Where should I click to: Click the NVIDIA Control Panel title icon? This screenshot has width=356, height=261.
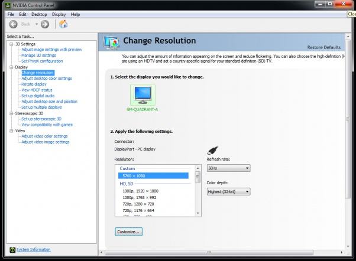click(8, 5)
